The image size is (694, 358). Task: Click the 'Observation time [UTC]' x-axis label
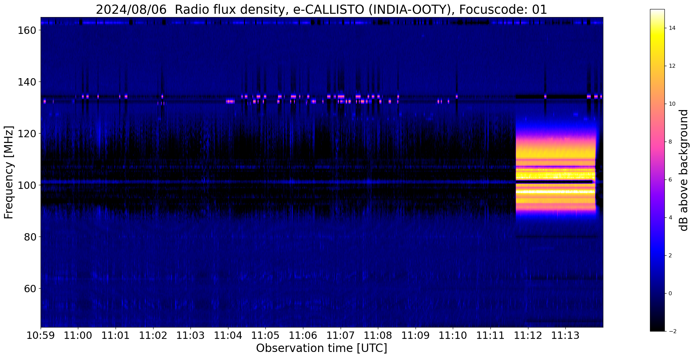pyautogui.click(x=321, y=348)
